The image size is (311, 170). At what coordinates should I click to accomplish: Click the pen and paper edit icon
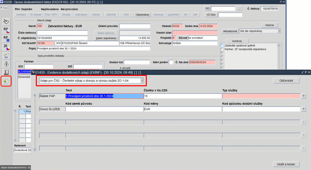click(6, 22)
